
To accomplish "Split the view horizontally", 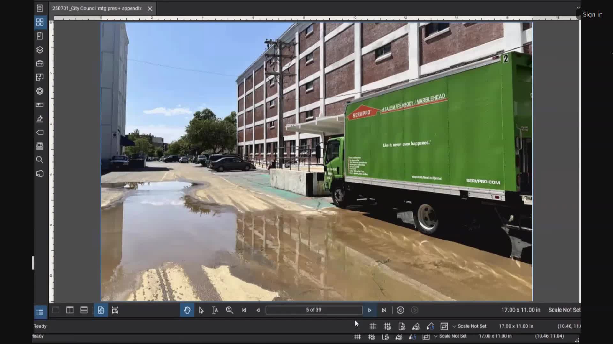I will (x=84, y=310).
